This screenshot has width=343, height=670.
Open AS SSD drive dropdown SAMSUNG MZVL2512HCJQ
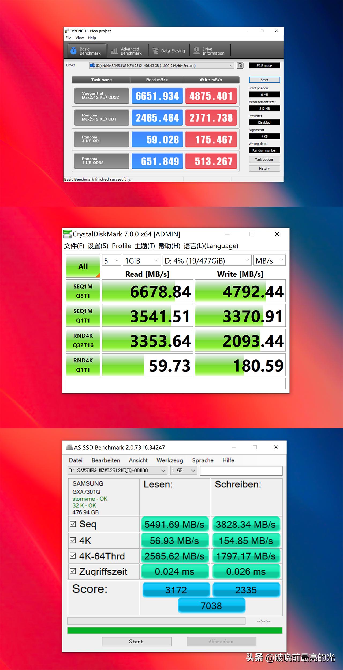pyautogui.click(x=118, y=470)
